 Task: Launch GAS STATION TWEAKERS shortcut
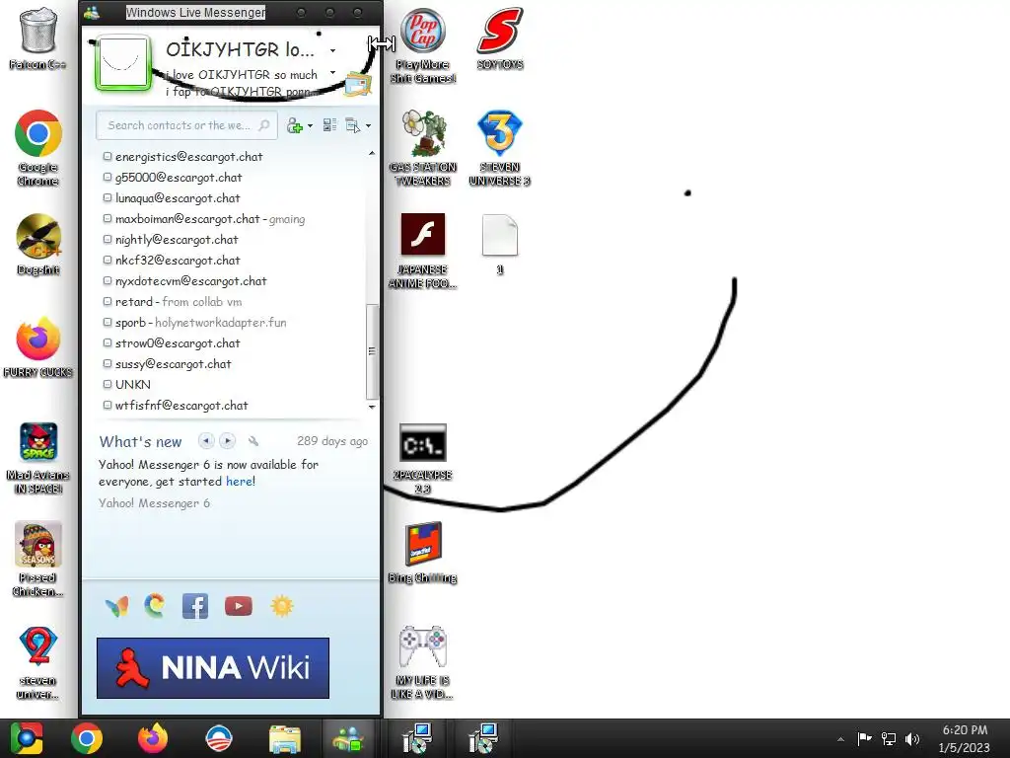click(x=422, y=147)
